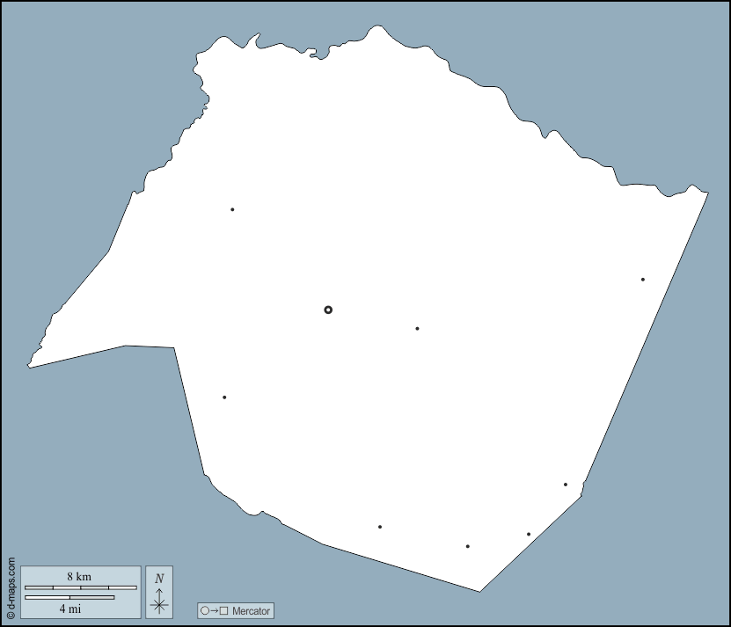Click the city dot near the top of map
The height and width of the screenshot is (627, 731).
pyautogui.click(x=231, y=208)
